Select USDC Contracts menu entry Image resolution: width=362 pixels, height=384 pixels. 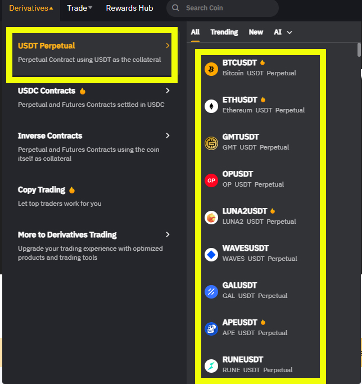coord(94,97)
